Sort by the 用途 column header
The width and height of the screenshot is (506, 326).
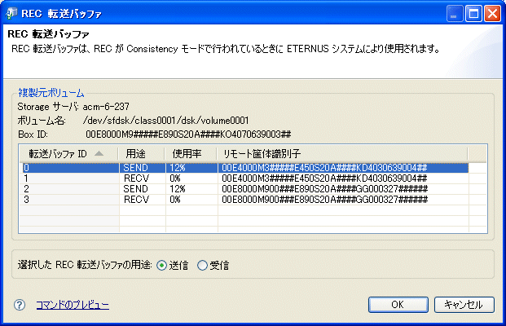(x=142, y=154)
